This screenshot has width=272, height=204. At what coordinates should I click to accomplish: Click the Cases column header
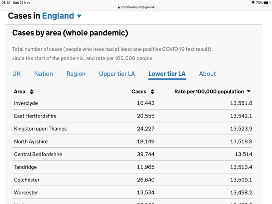coord(139,92)
